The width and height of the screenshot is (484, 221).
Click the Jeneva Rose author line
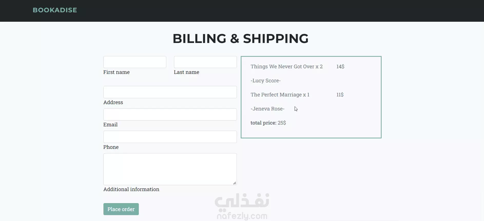point(268,109)
